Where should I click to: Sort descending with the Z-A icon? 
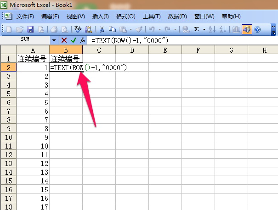(223, 29)
